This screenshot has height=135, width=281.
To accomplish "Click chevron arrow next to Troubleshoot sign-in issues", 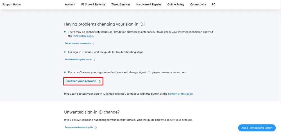I will (x=95, y=60).
